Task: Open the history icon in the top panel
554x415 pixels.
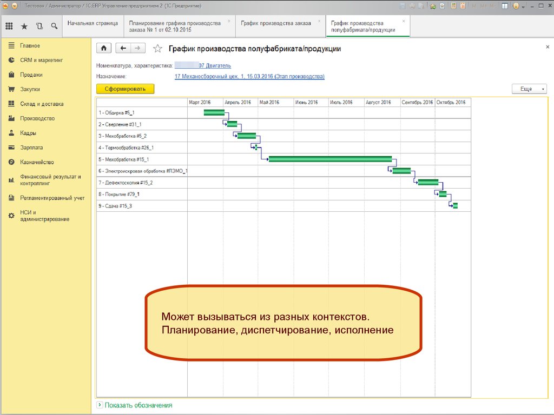Action: tap(39, 26)
